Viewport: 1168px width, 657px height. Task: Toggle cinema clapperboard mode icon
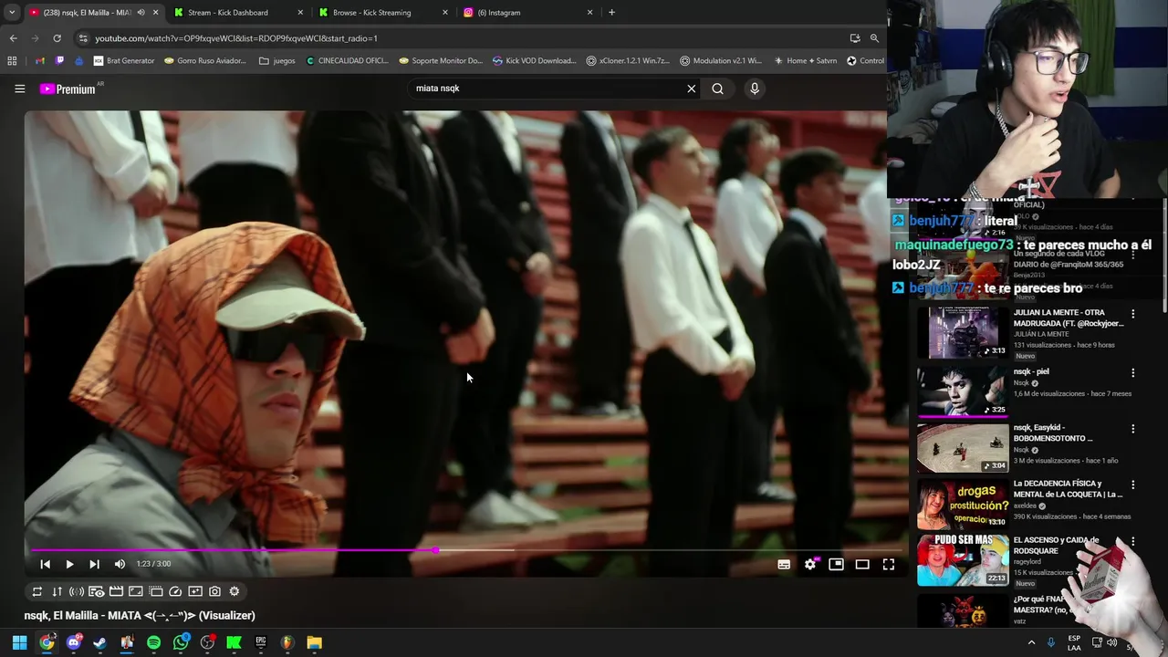click(116, 591)
